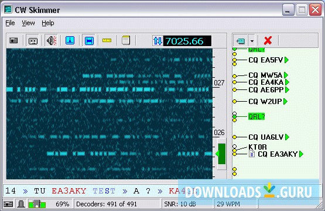Viewport: 325px width, 211px height.
Task: Click the red X clear button
Action: click(x=268, y=40)
